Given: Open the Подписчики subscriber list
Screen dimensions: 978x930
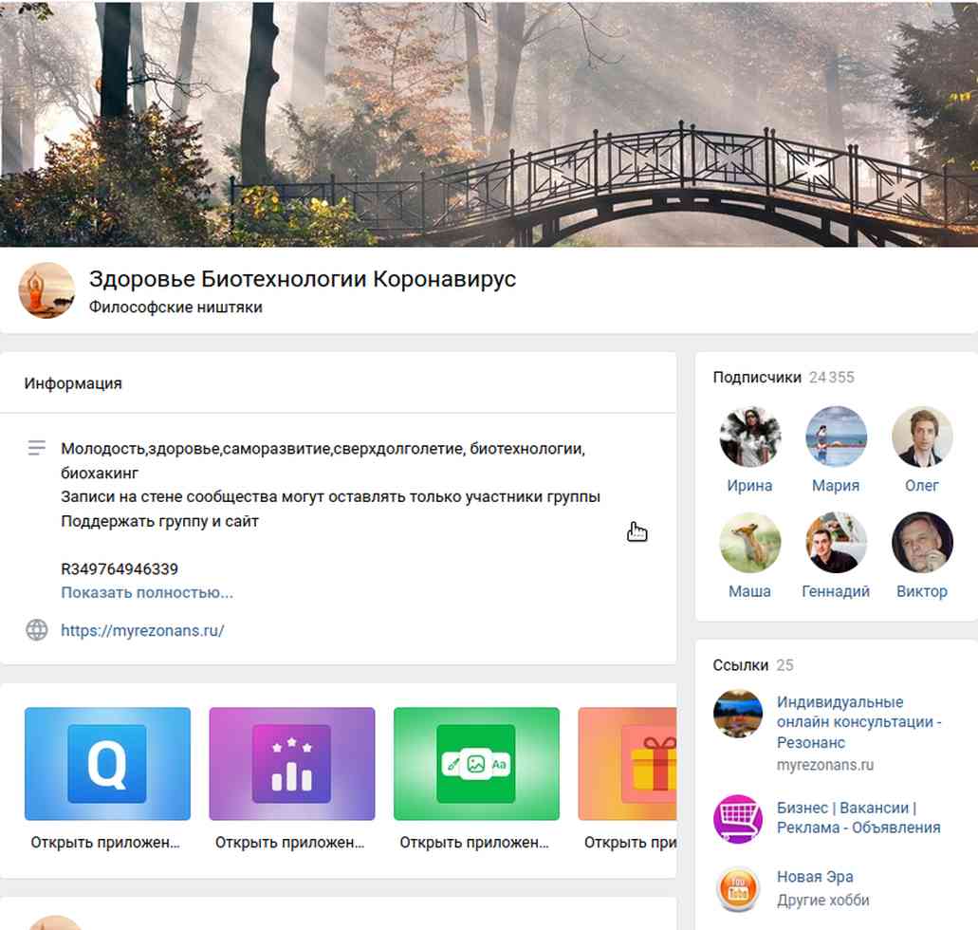Looking at the screenshot, I should point(757,377).
